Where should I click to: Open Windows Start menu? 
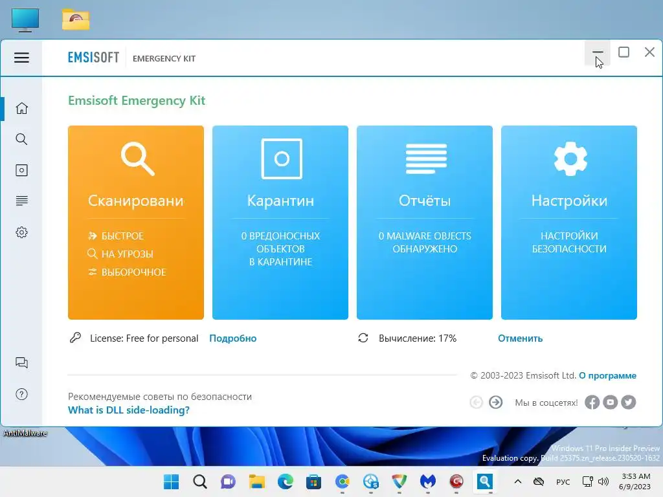point(171,481)
